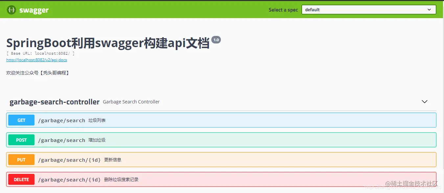Click the GET method badge
Viewport: 444px width, 193px height.
(21, 120)
